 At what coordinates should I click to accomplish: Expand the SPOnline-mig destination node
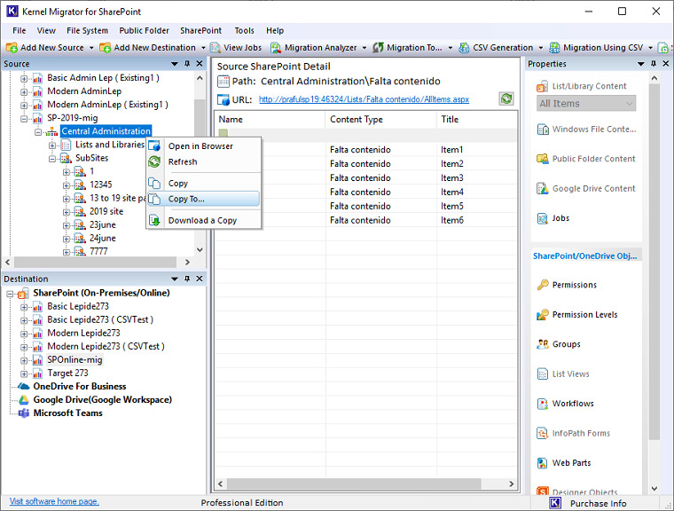coord(24,360)
